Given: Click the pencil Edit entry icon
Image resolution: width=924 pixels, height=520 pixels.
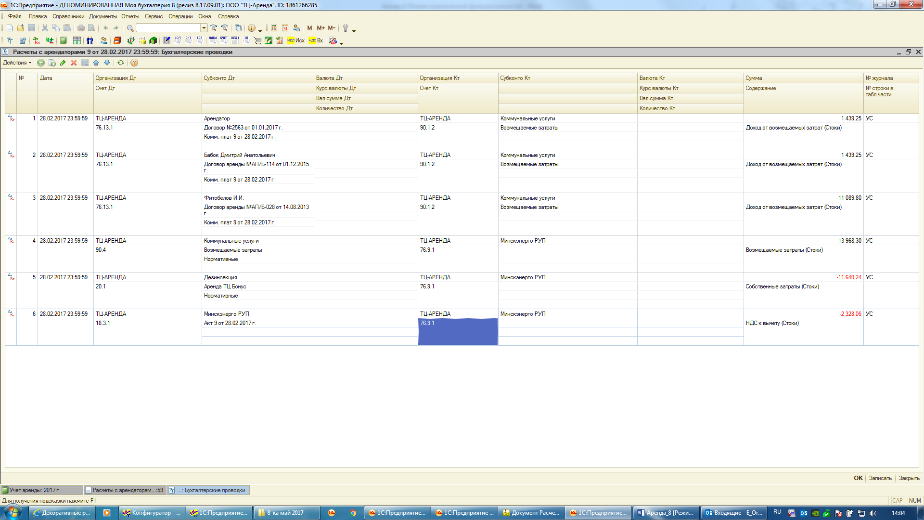Looking at the screenshot, I should click(63, 63).
